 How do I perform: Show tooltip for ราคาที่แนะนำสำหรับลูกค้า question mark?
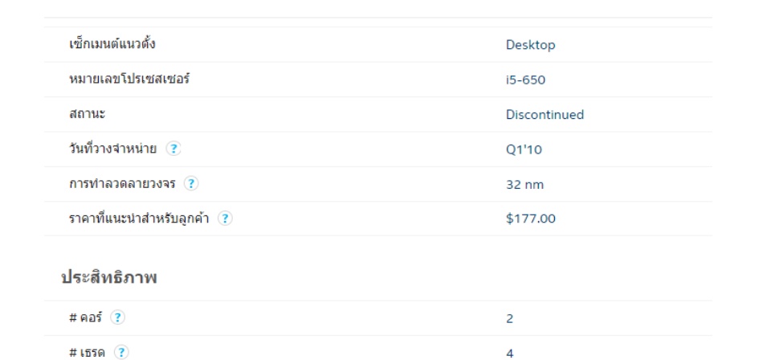point(225,218)
